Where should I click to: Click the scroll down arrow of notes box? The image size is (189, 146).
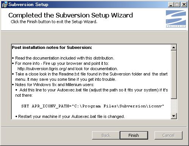[174, 116]
